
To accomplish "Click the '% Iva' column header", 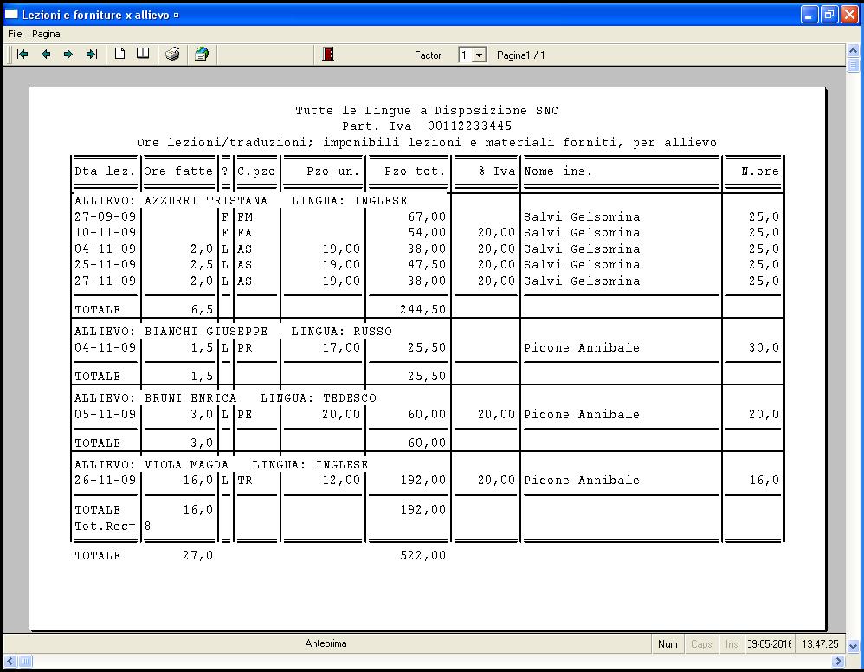I will click(497, 171).
